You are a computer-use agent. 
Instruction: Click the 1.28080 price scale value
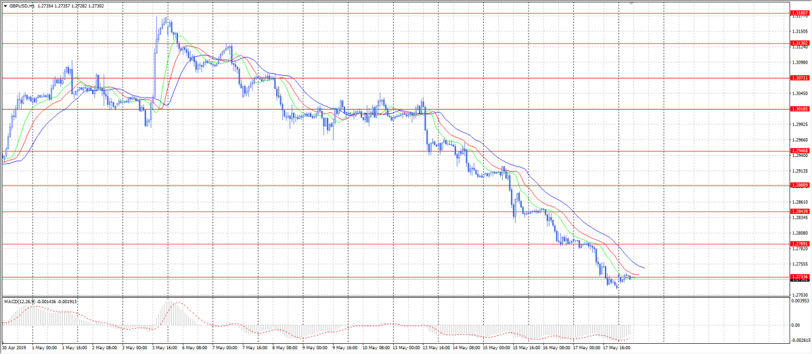[799, 234]
